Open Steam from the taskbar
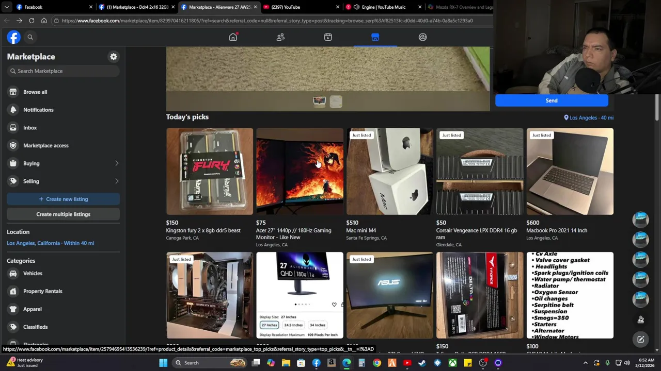 (x=422, y=363)
